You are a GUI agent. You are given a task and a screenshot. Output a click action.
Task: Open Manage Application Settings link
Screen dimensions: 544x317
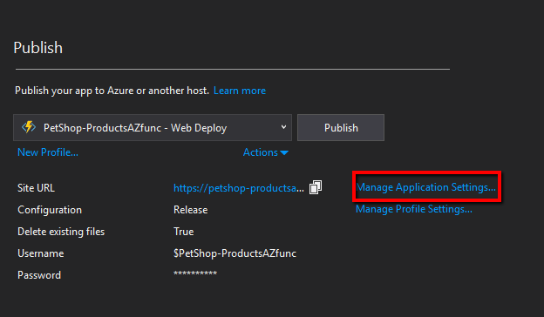click(425, 187)
